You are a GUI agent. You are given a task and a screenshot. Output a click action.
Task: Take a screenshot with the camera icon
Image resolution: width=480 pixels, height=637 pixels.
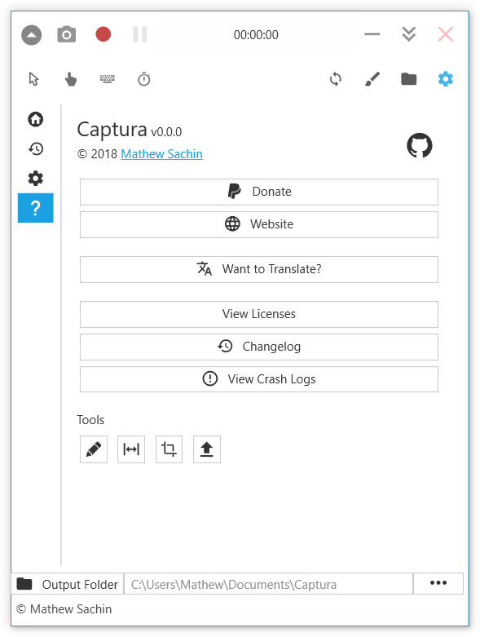coord(67,34)
